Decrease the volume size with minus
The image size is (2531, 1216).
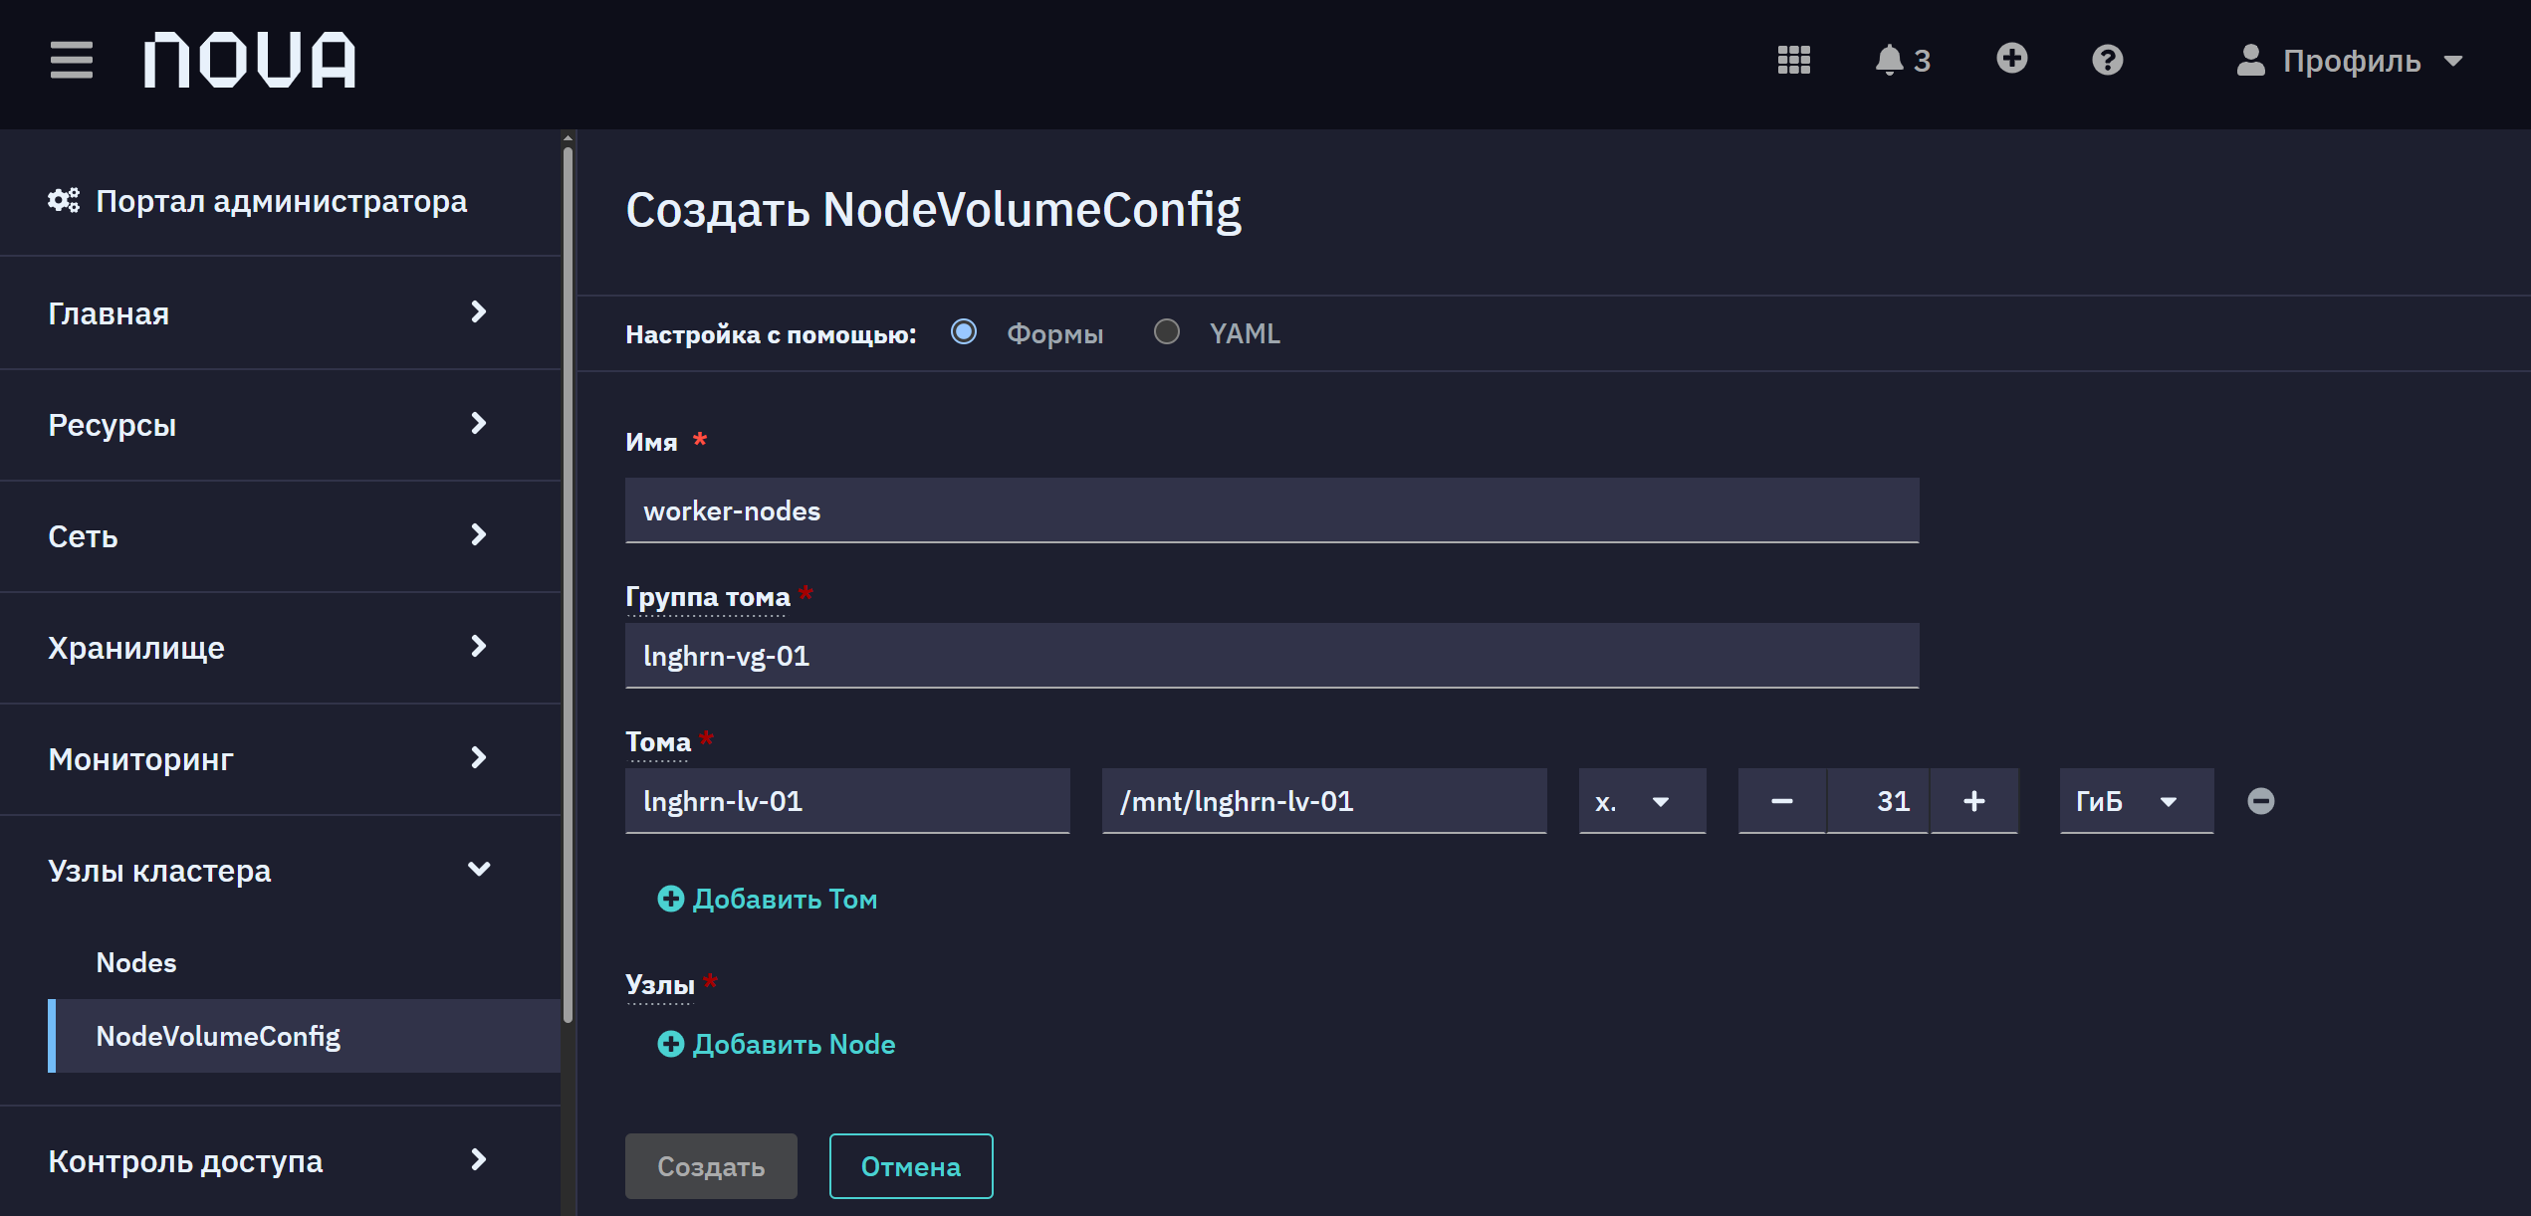pyautogui.click(x=1781, y=801)
